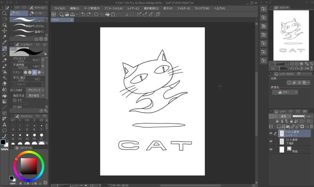This screenshot has height=187, width=314.
Task: Click the Navigator canvas thumbnail preview
Action: (291, 35)
